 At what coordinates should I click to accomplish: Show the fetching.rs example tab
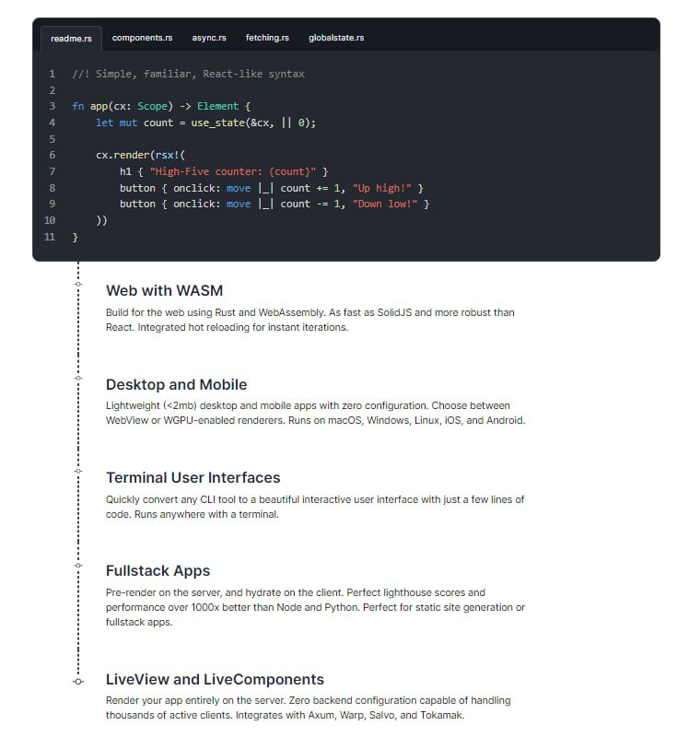pyautogui.click(x=267, y=38)
